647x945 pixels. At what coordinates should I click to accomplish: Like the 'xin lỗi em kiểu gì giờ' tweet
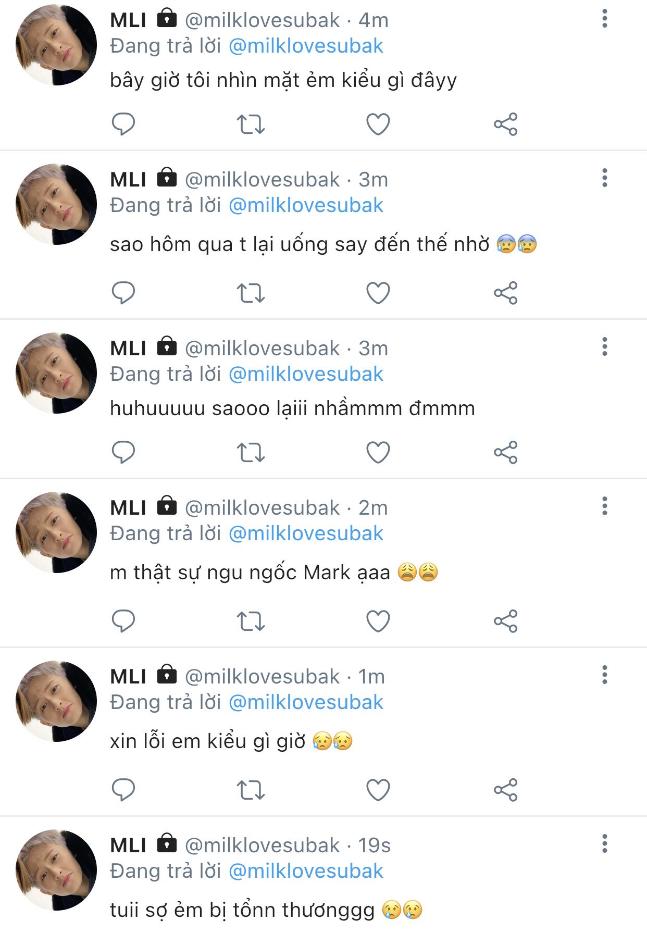[x=378, y=790]
